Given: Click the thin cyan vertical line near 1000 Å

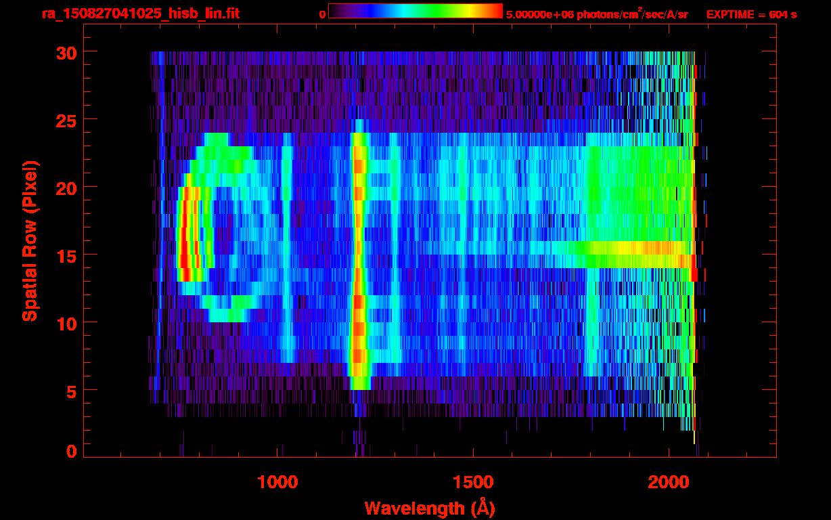Looking at the screenshot, I should click(x=287, y=257).
